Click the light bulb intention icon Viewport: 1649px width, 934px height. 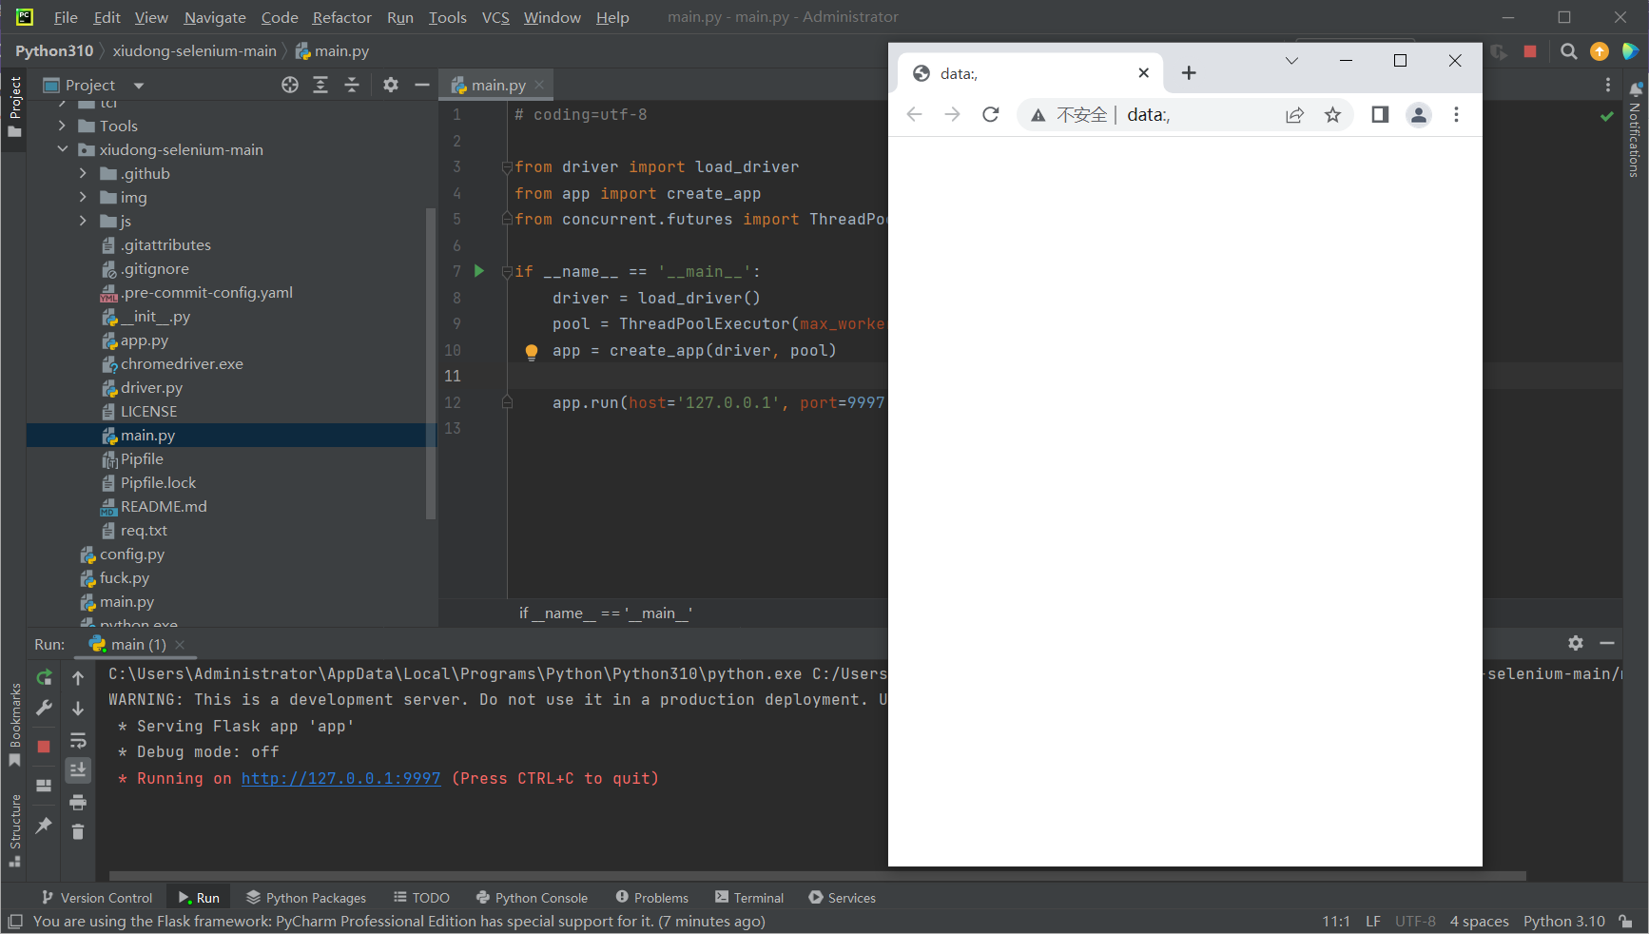[532, 352]
